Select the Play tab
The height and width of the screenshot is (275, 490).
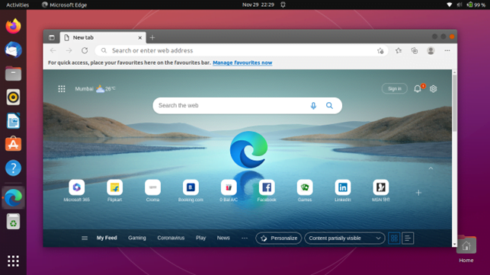[x=200, y=238]
